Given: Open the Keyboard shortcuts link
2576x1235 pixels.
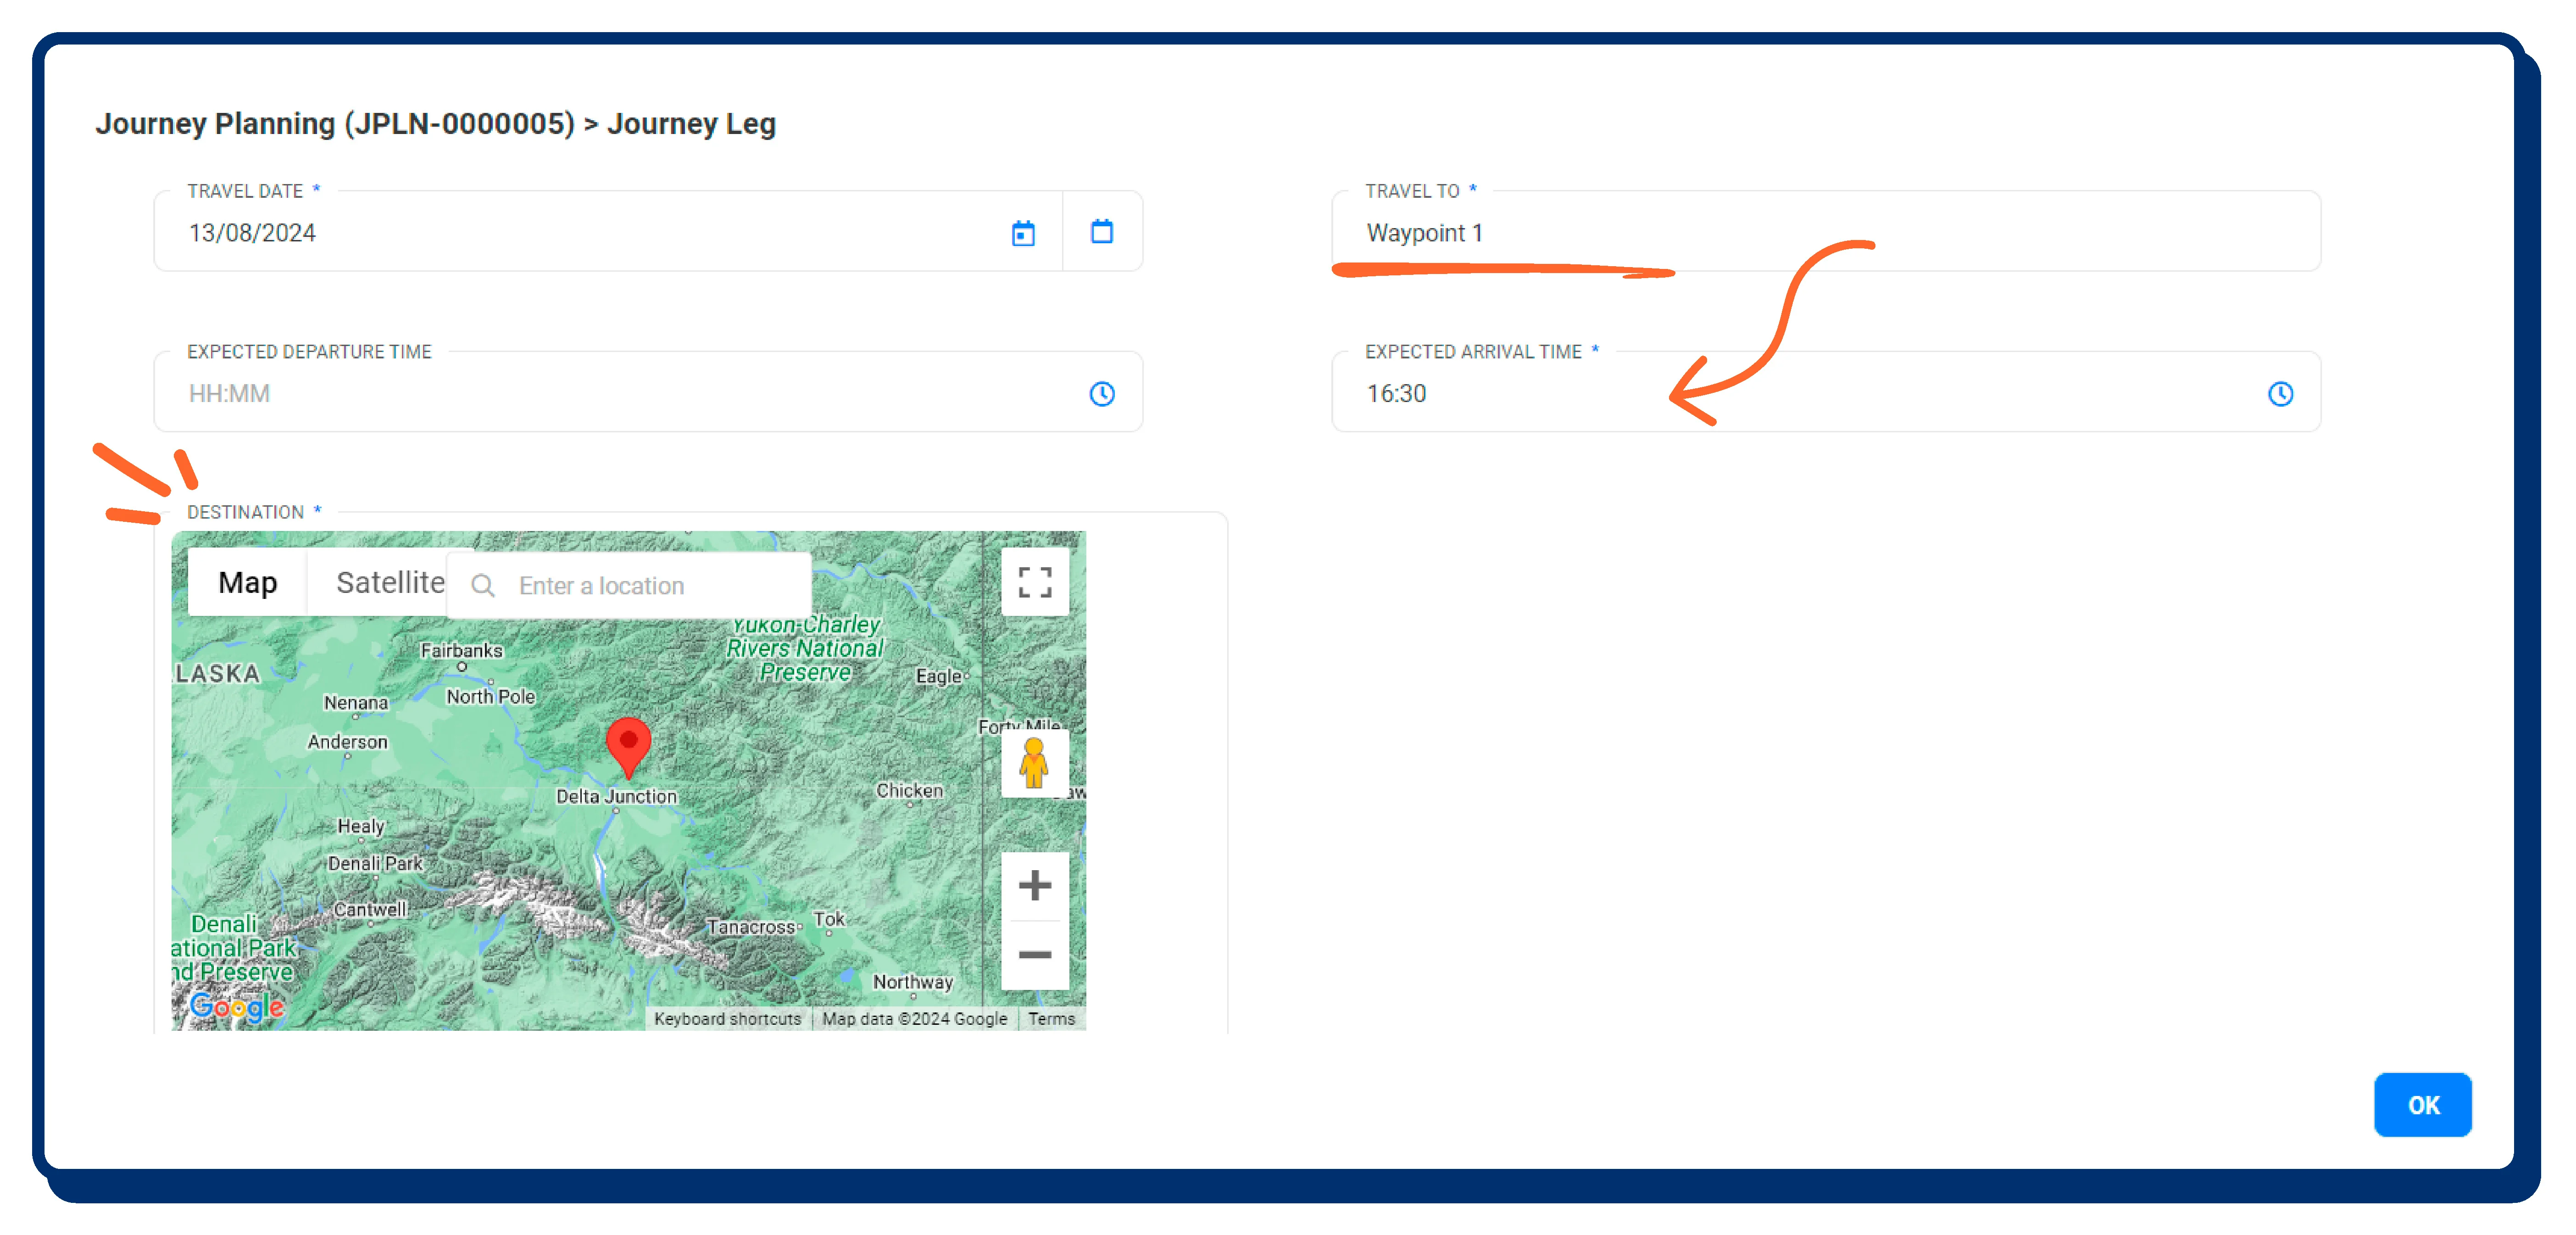Looking at the screenshot, I should [727, 1018].
